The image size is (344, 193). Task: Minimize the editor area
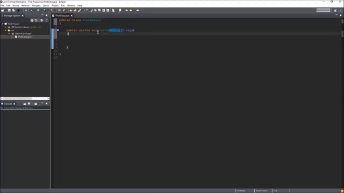336,15
